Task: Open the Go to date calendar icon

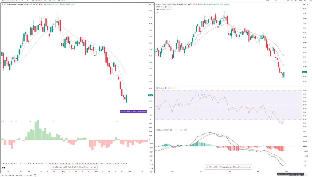Action: tap(35, 175)
